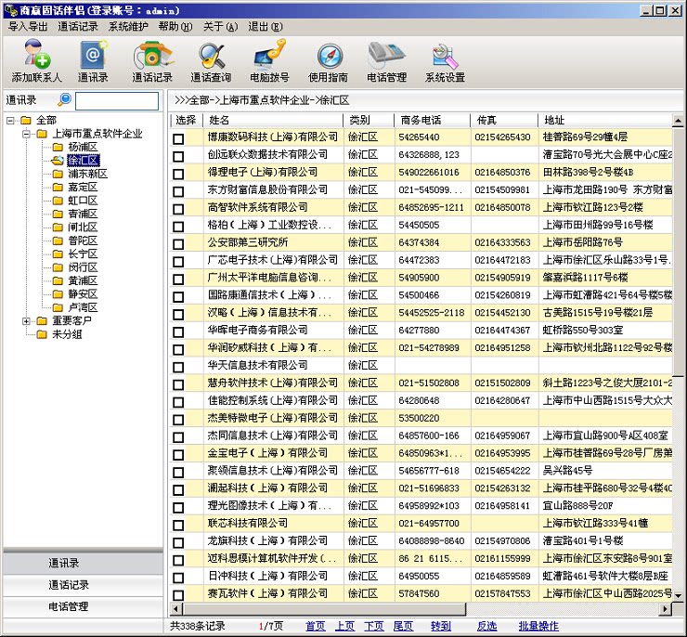Click the 上页 previous page link
The image size is (687, 637).
pyautogui.click(x=344, y=626)
